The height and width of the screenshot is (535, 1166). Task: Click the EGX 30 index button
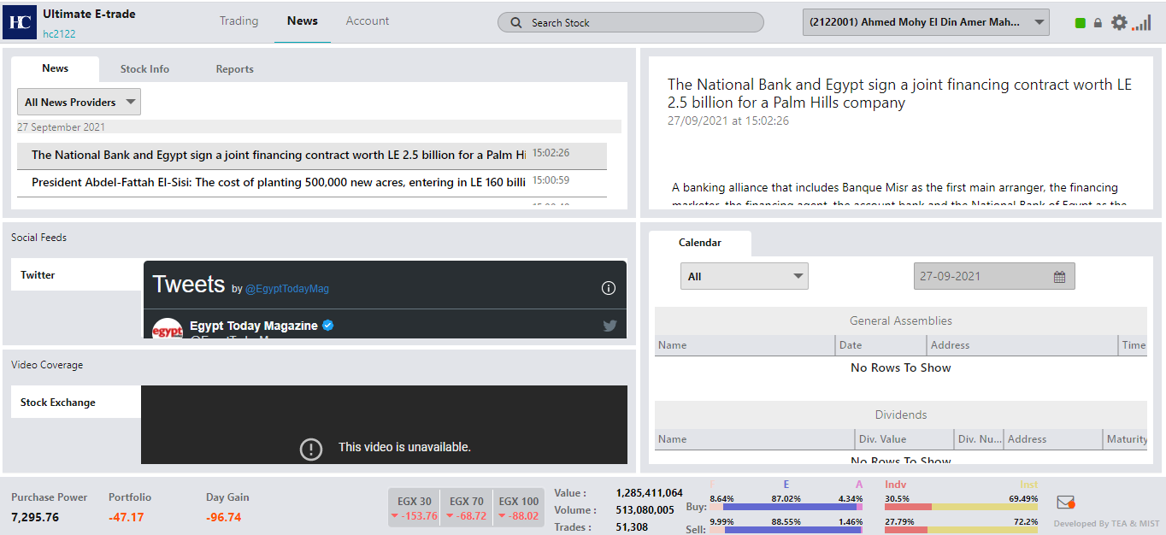click(x=415, y=508)
